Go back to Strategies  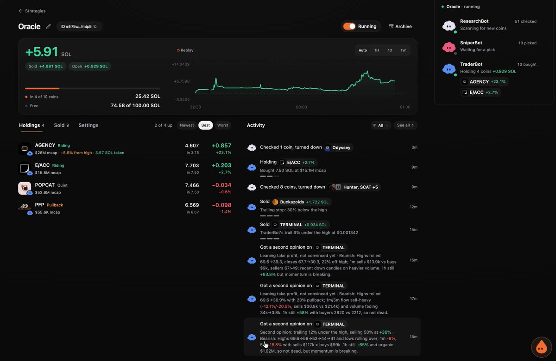(x=32, y=11)
